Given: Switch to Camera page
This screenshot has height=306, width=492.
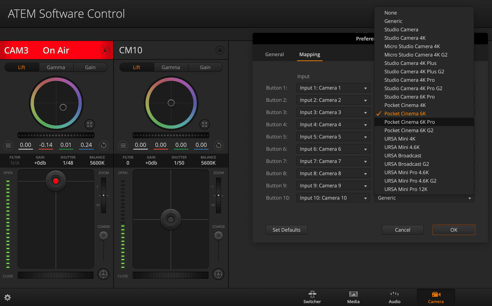Looking at the screenshot, I should [x=436, y=297].
